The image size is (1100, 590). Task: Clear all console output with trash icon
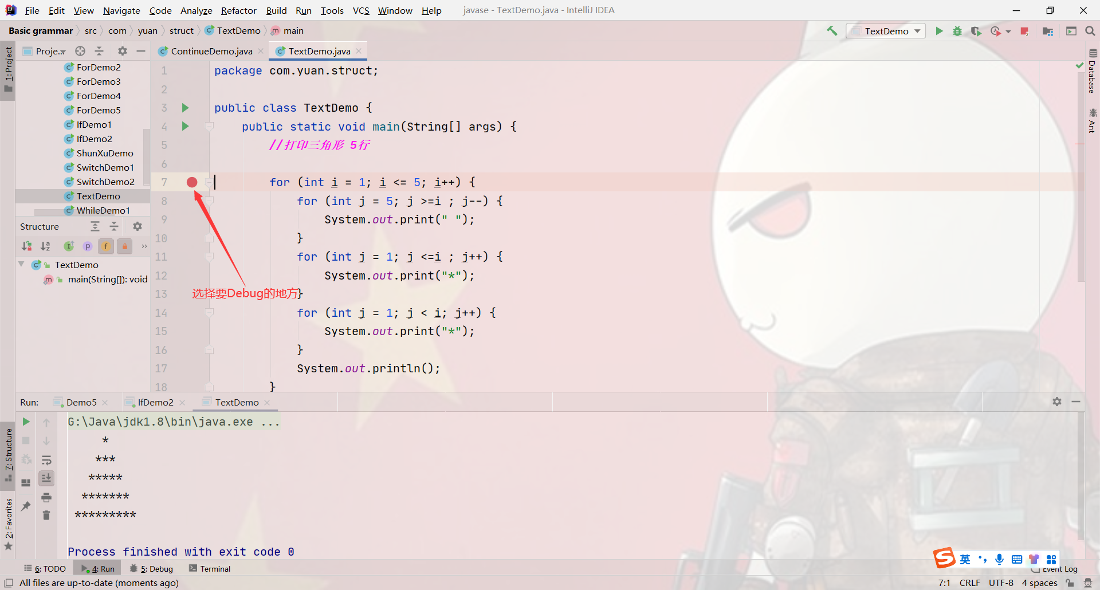coord(46,516)
